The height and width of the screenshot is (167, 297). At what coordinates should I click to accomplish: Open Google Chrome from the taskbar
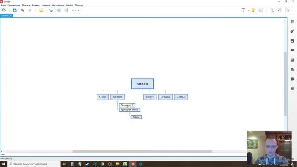pyautogui.click(x=103, y=164)
